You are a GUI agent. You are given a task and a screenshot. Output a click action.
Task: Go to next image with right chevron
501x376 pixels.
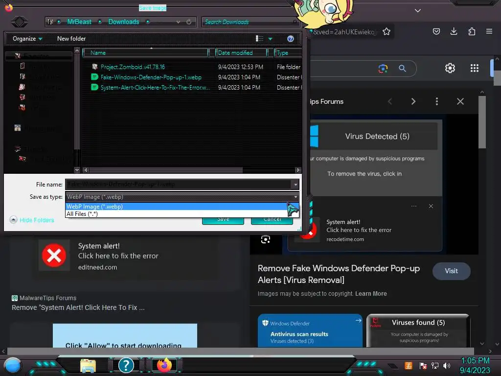coord(413,101)
